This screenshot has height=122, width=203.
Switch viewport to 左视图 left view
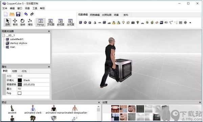(x=70, y=22)
